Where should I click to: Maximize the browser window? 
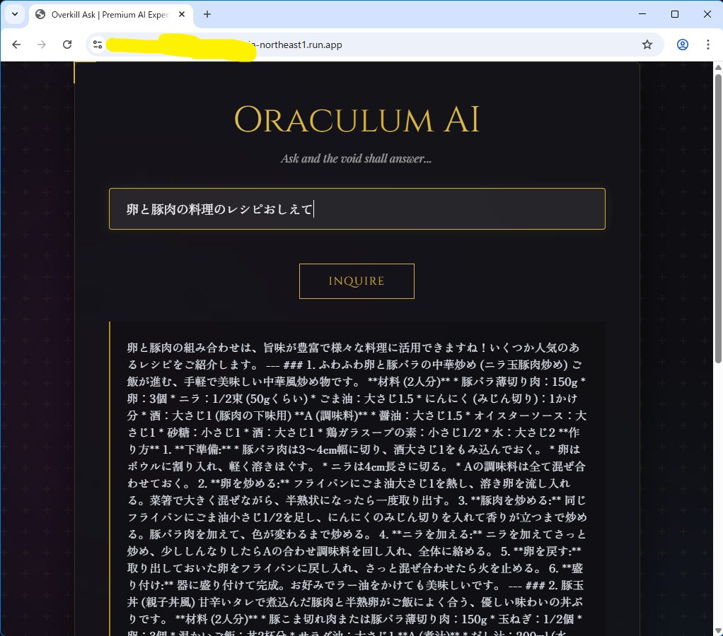pos(674,13)
